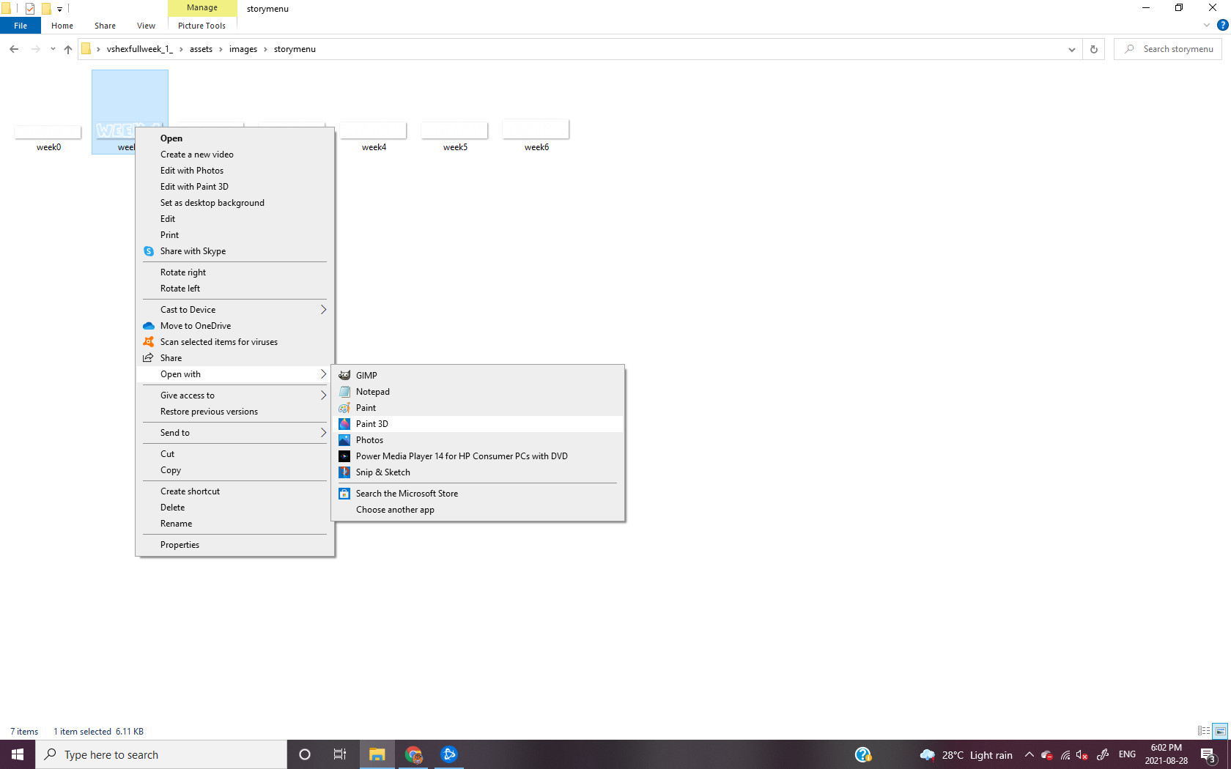Screen dimensions: 1231x769
Task: Click Rename in the context menu
Action: click(176, 523)
